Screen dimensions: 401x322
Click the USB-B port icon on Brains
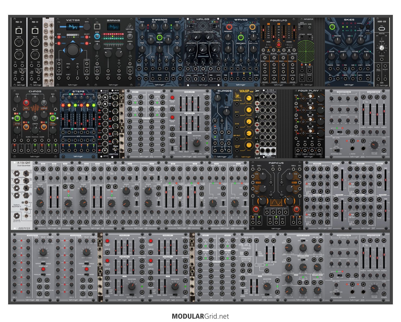[x=97, y=26]
